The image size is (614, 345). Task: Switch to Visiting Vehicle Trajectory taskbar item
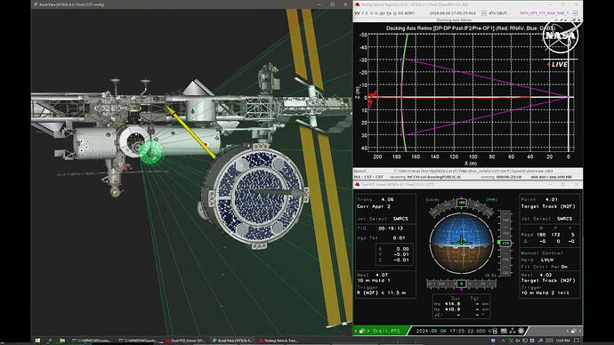pyautogui.click(x=279, y=341)
